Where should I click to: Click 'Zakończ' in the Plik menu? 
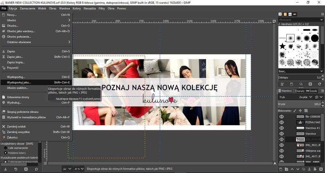click(36, 137)
